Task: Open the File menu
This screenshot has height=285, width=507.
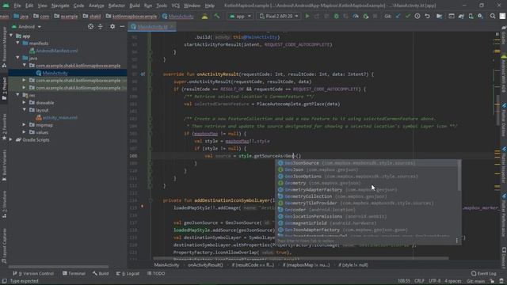Action: click(x=17, y=6)
